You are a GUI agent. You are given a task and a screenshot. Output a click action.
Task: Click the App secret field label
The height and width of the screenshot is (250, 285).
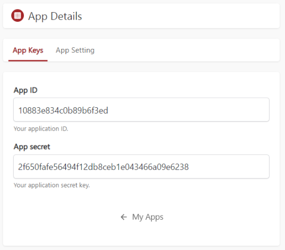(32, 147)
